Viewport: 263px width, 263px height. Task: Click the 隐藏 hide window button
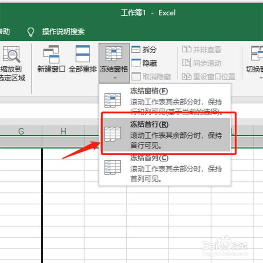[144, 63]
